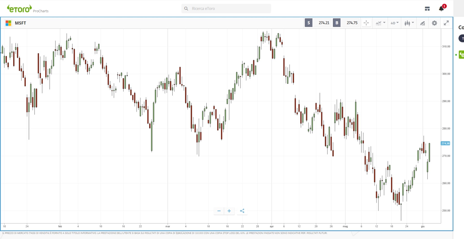Viewport: 464px width, 239px height.
Task: Click the eToro logo
Action: pos(19,9)
